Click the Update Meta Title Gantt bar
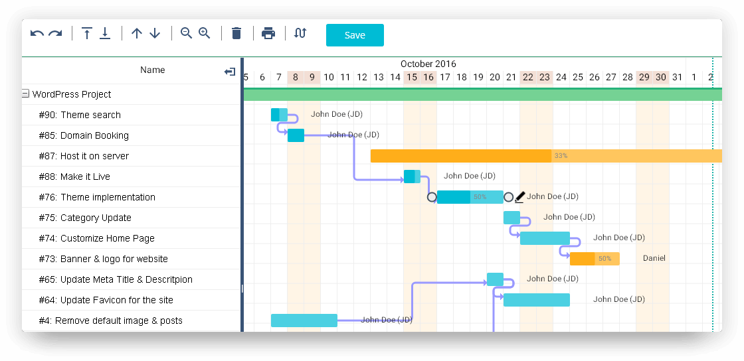Viewport: 744px width, 361px height. [x=495, y=279]
